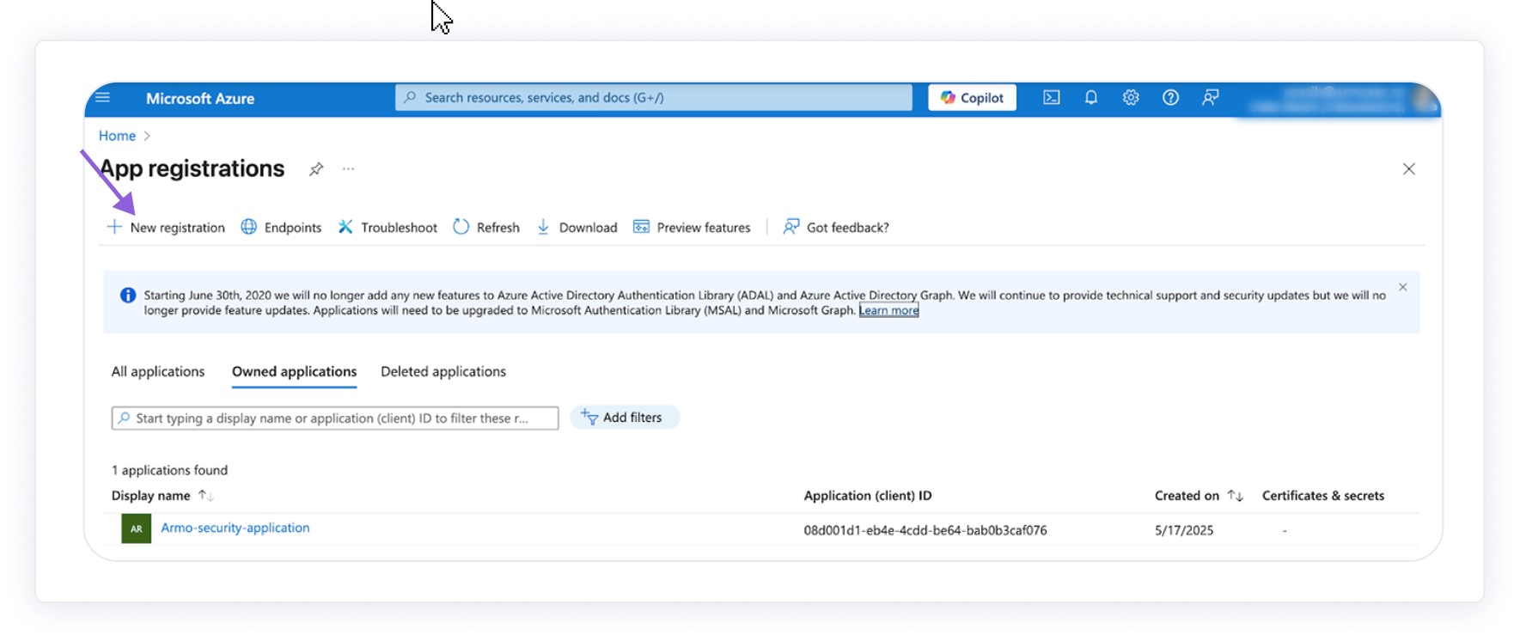1520x641 pixels.
Task: Switch to All applications tab
Action: click(158, 371)
